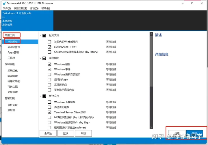Collapse the 过期文件 group
This screenshot has width=208, height=145.
[41, 35]
